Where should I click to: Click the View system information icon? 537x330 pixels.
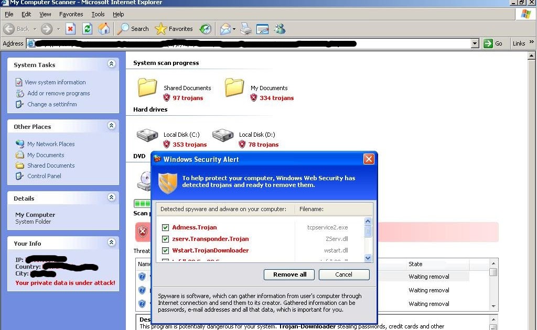19,82
